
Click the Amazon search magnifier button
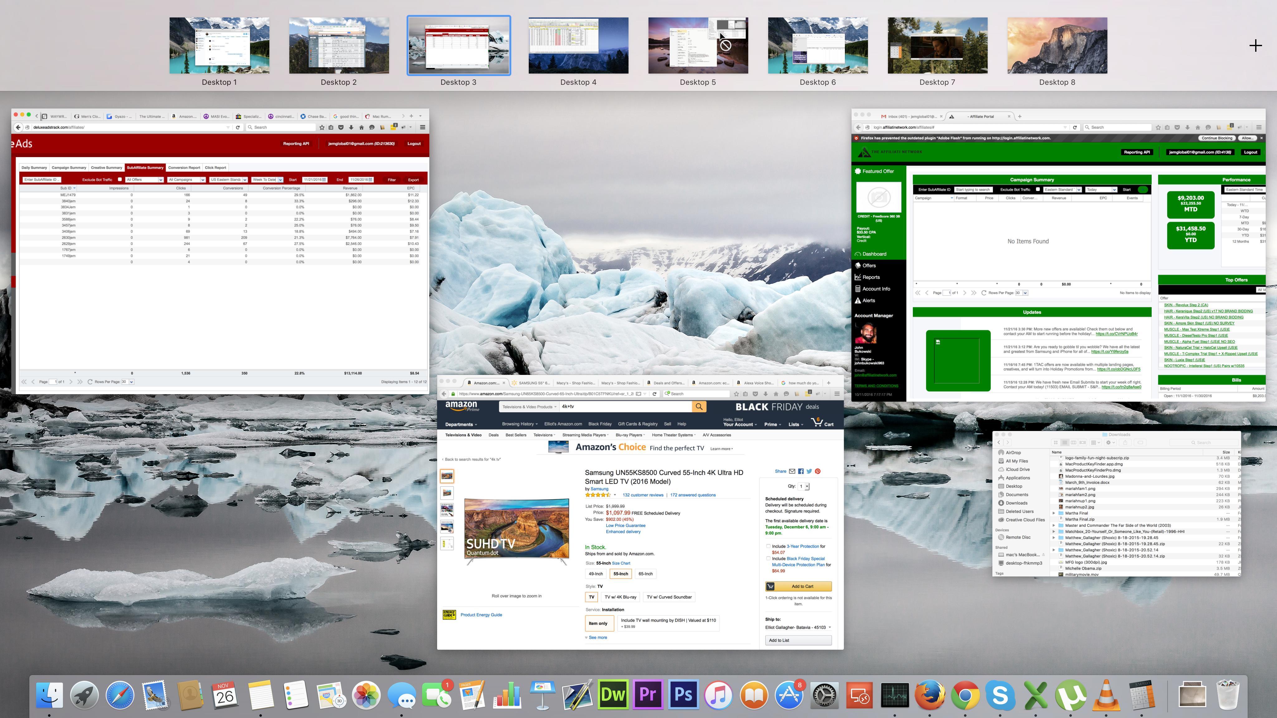699,406
